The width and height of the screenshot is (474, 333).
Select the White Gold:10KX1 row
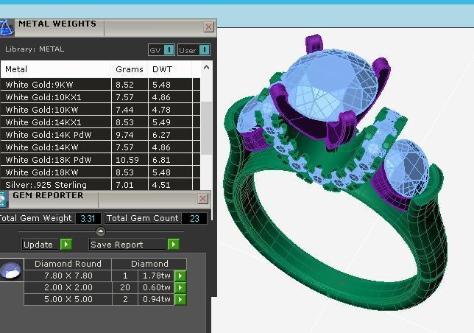100,97
